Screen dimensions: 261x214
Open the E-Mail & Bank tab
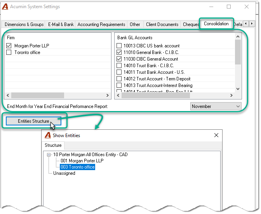tap(61, 24)
